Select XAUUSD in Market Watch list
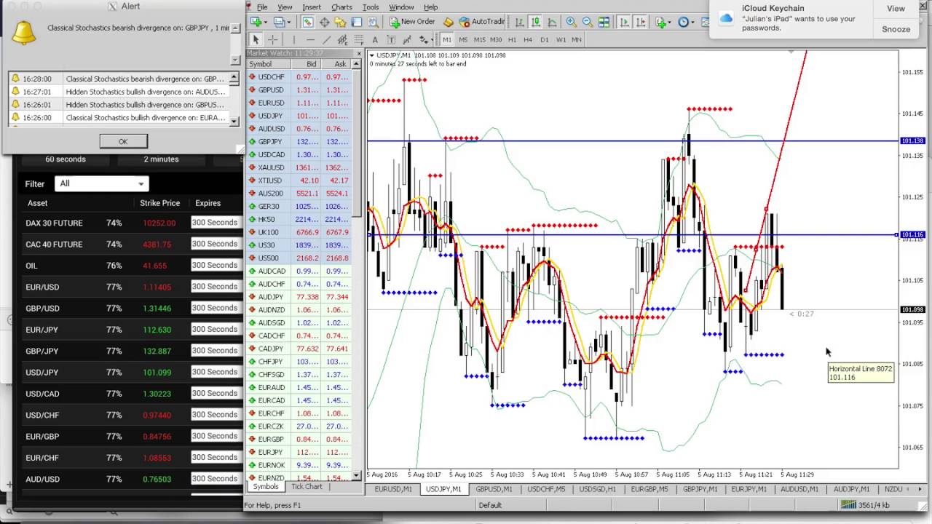Screen dimensions: 932x524 300,167
